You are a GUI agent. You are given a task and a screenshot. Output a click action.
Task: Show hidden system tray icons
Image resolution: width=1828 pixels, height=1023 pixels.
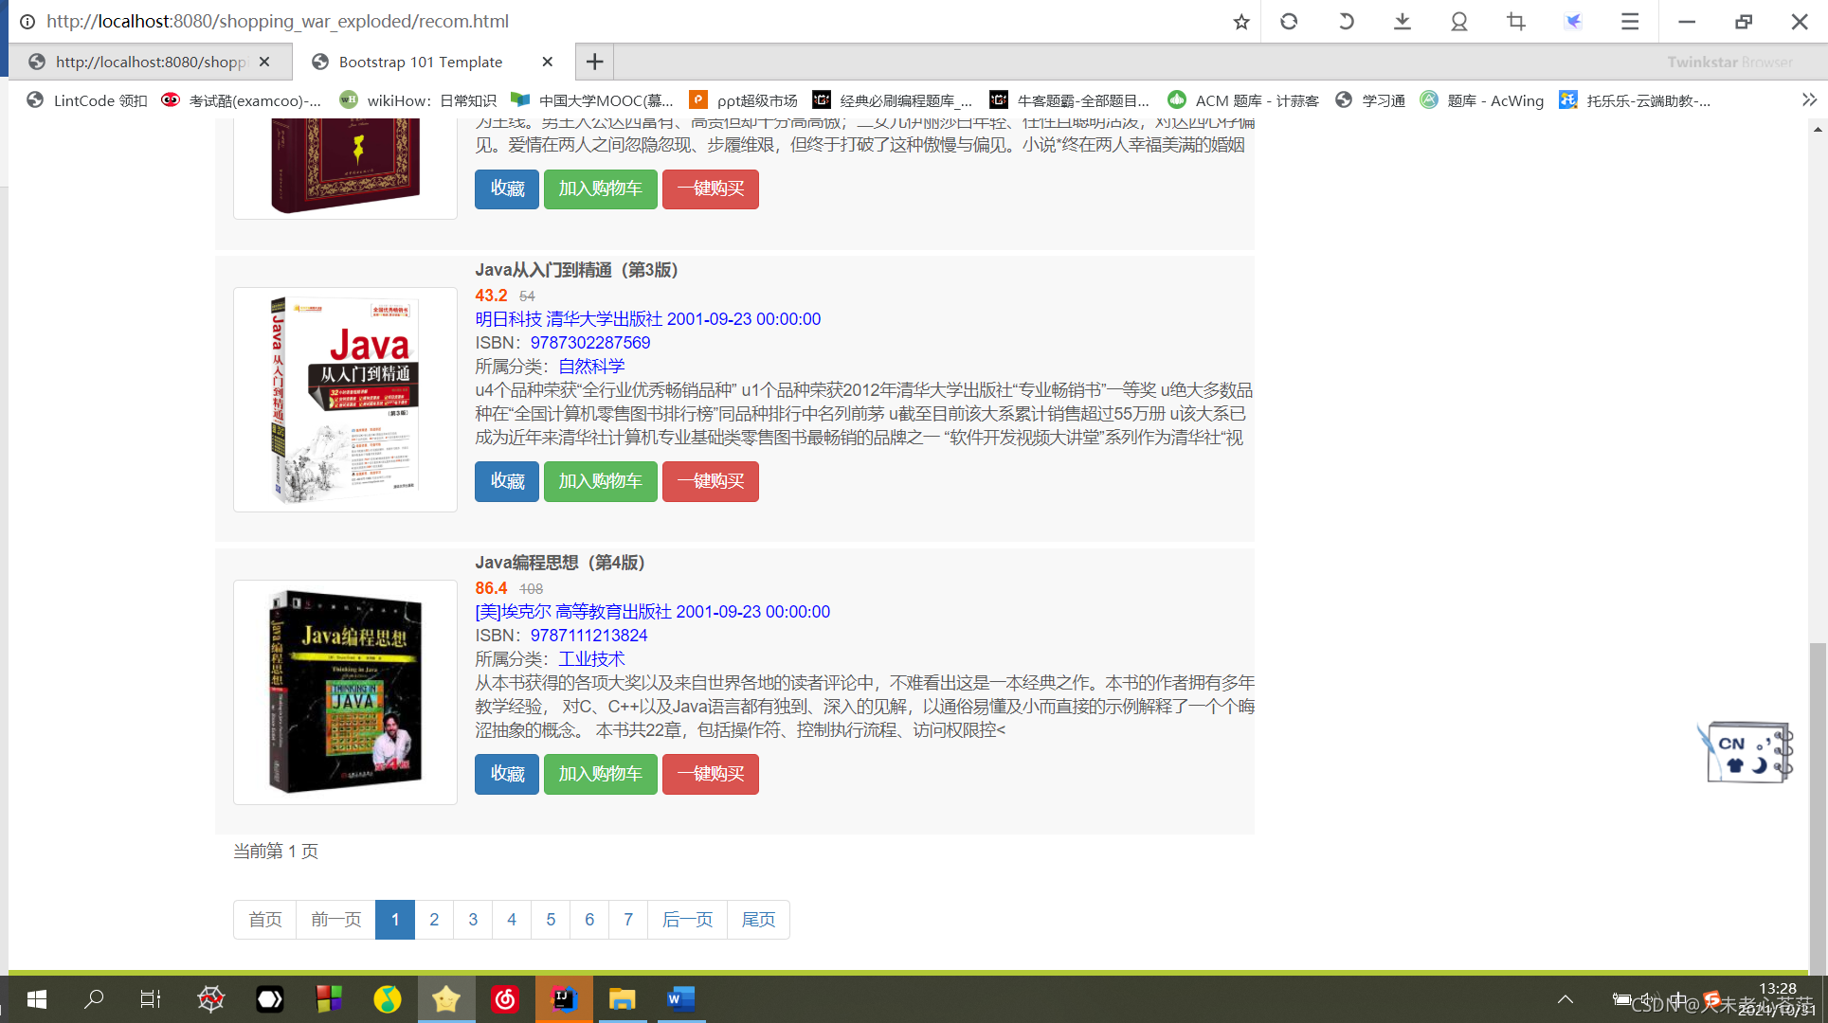pyautogui.click(x=1565, y=998)
